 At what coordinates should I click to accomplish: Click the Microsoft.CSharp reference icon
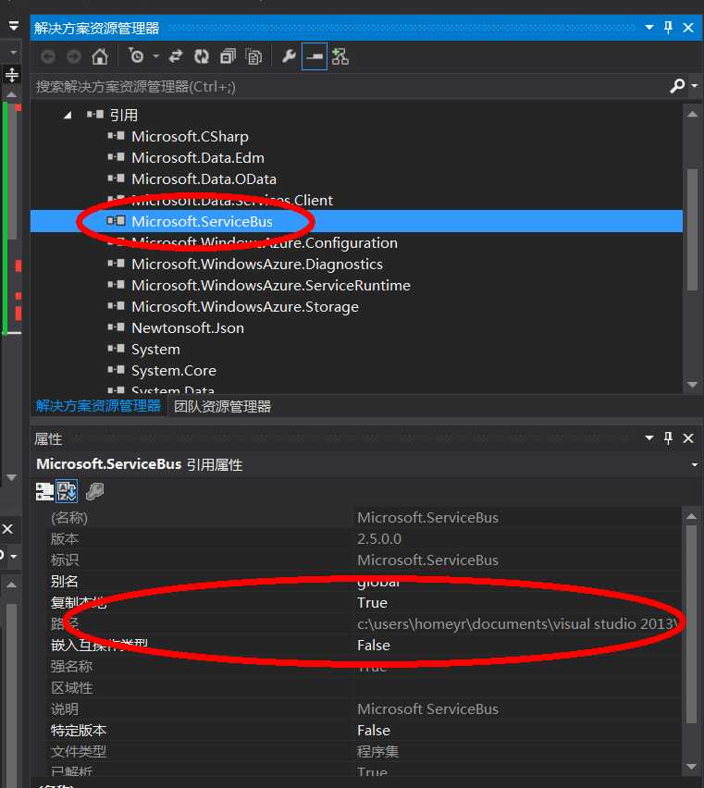pyautogui.click(x=116, y=136)
